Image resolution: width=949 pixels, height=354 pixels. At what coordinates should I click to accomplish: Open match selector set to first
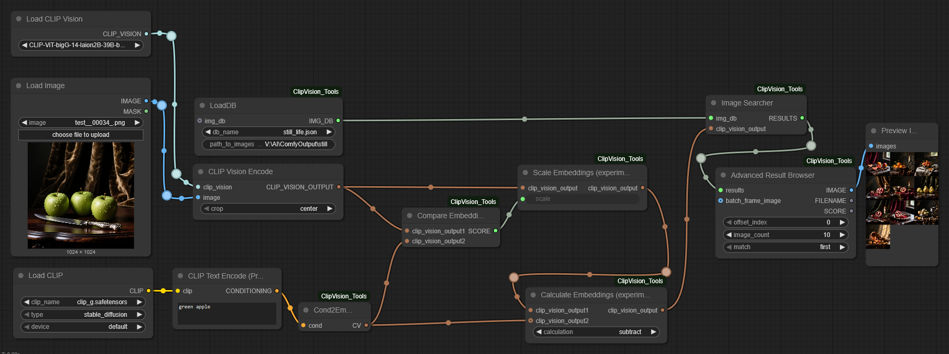click(x=785, y=247)
